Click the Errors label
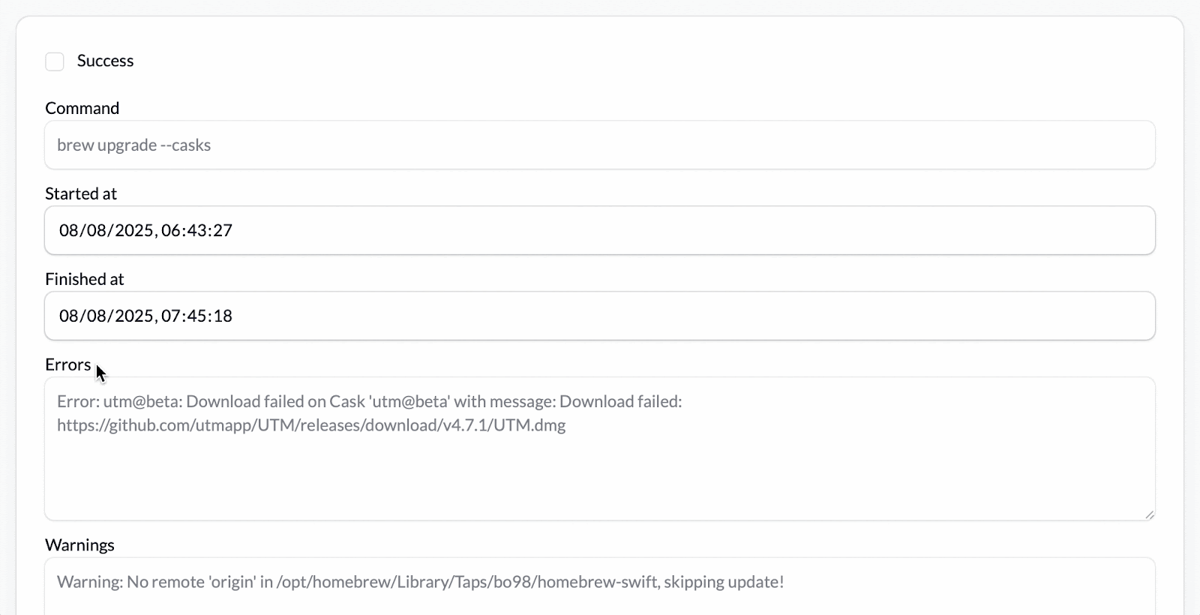Screen dimensions: 1200x615 pyautogui.click(x=67, y=364)
